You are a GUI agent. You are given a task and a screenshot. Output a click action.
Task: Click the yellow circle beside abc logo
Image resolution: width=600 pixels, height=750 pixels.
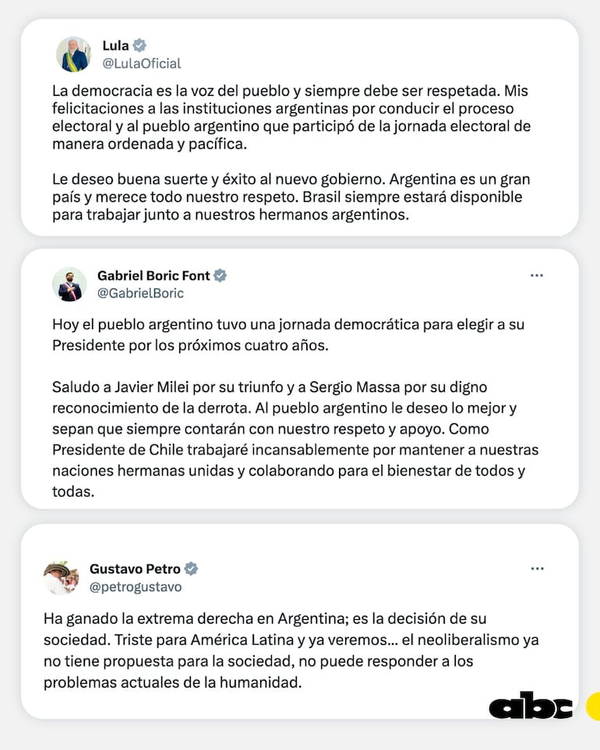coord(593,706)
